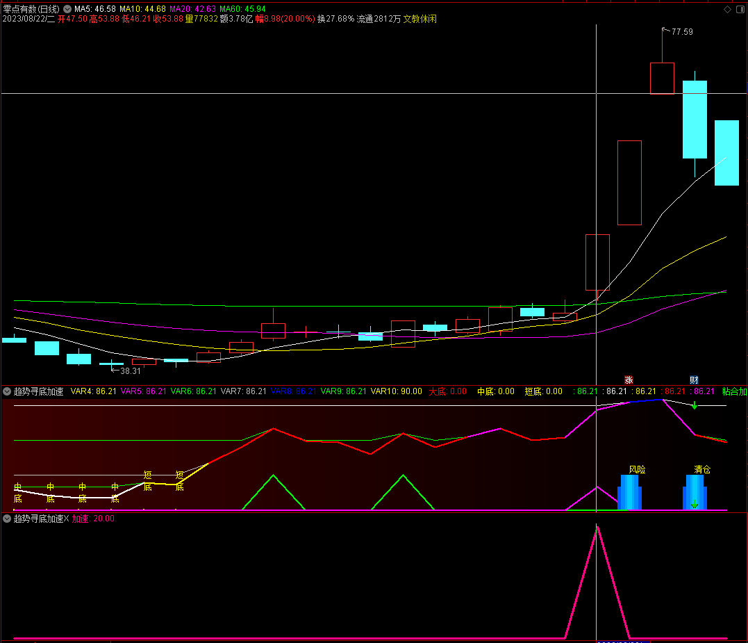Click the VAR7: 86.21 value
This screenshot has height=643, width=748.
tap(244, 391)
